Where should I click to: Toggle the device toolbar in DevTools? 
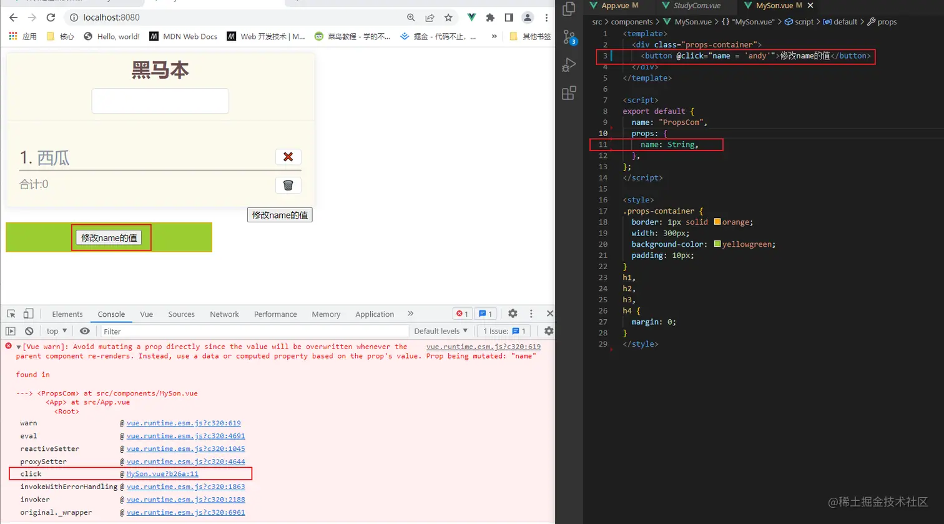(x=29, y=314)
